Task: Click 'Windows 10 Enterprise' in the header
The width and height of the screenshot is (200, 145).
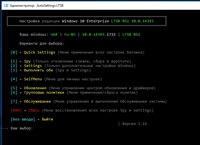Action: click(x=85, y=21)
